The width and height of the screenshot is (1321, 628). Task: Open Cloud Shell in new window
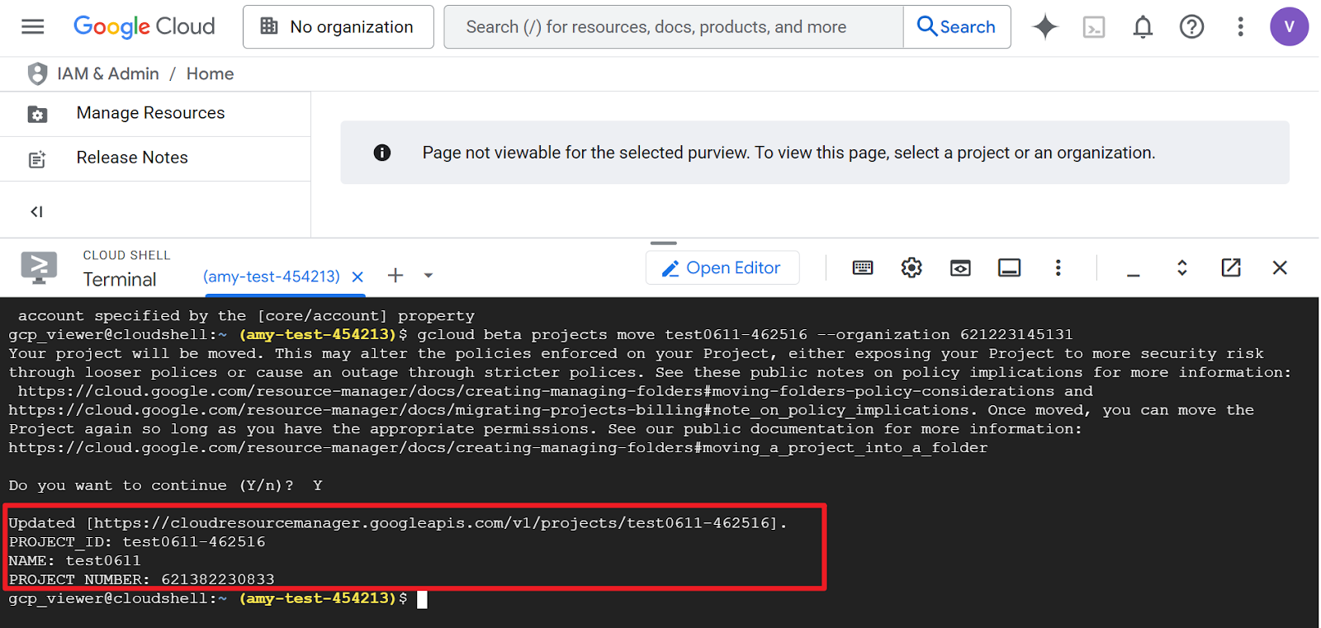[x=1231, y=267]
